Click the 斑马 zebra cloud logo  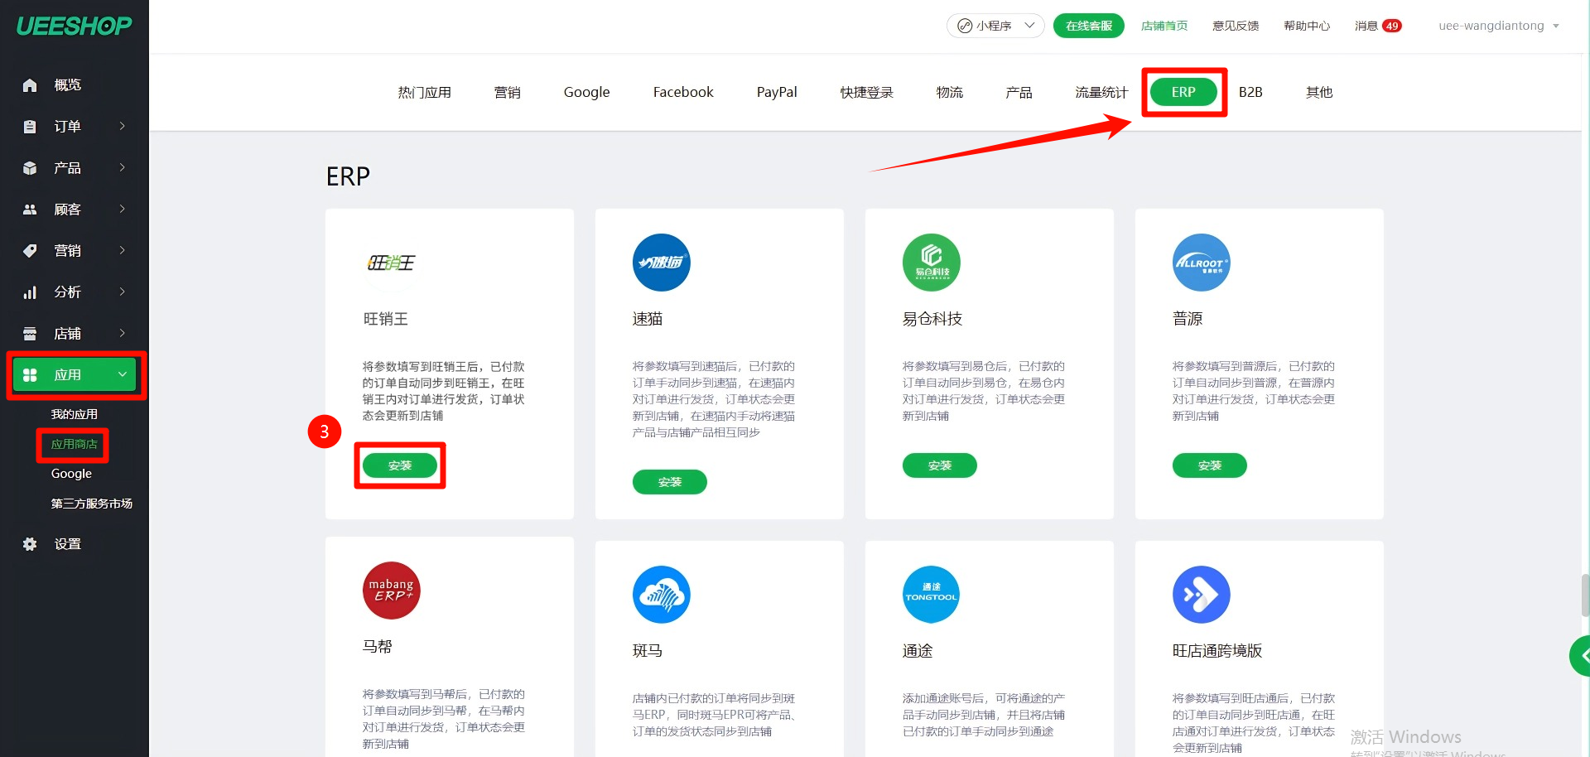pos(662,595)
